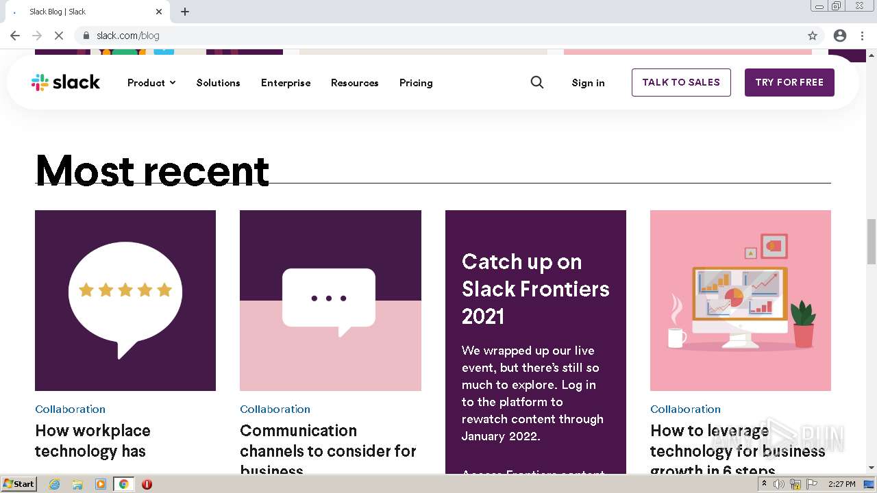The image size is (877, 493).
Task: Click the action center flag icon
Action: 812,484
